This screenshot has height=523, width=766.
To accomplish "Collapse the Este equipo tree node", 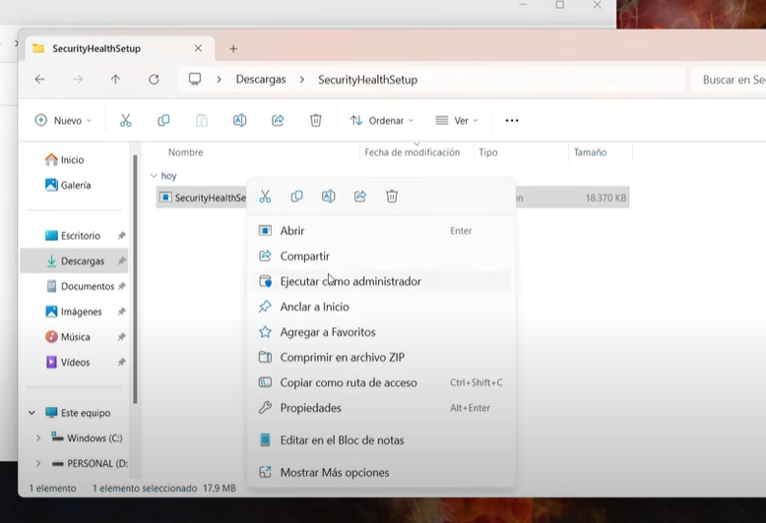I will click(32, 413).
